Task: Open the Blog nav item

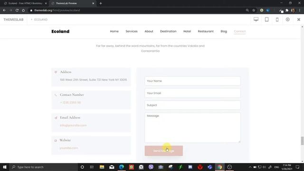Action: [224, 31]
